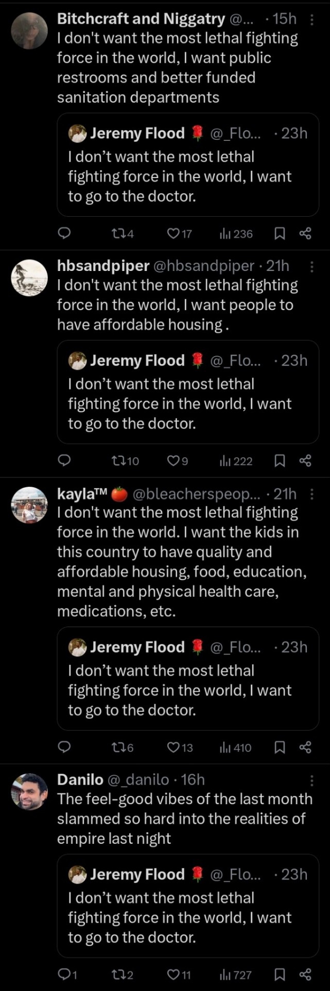
Task: Share the public restrooms tweet
Action: [305, 234]
